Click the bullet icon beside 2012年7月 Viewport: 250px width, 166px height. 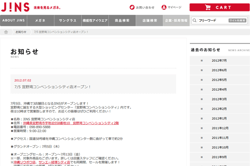pyautogui.click(x=202, y=60)
